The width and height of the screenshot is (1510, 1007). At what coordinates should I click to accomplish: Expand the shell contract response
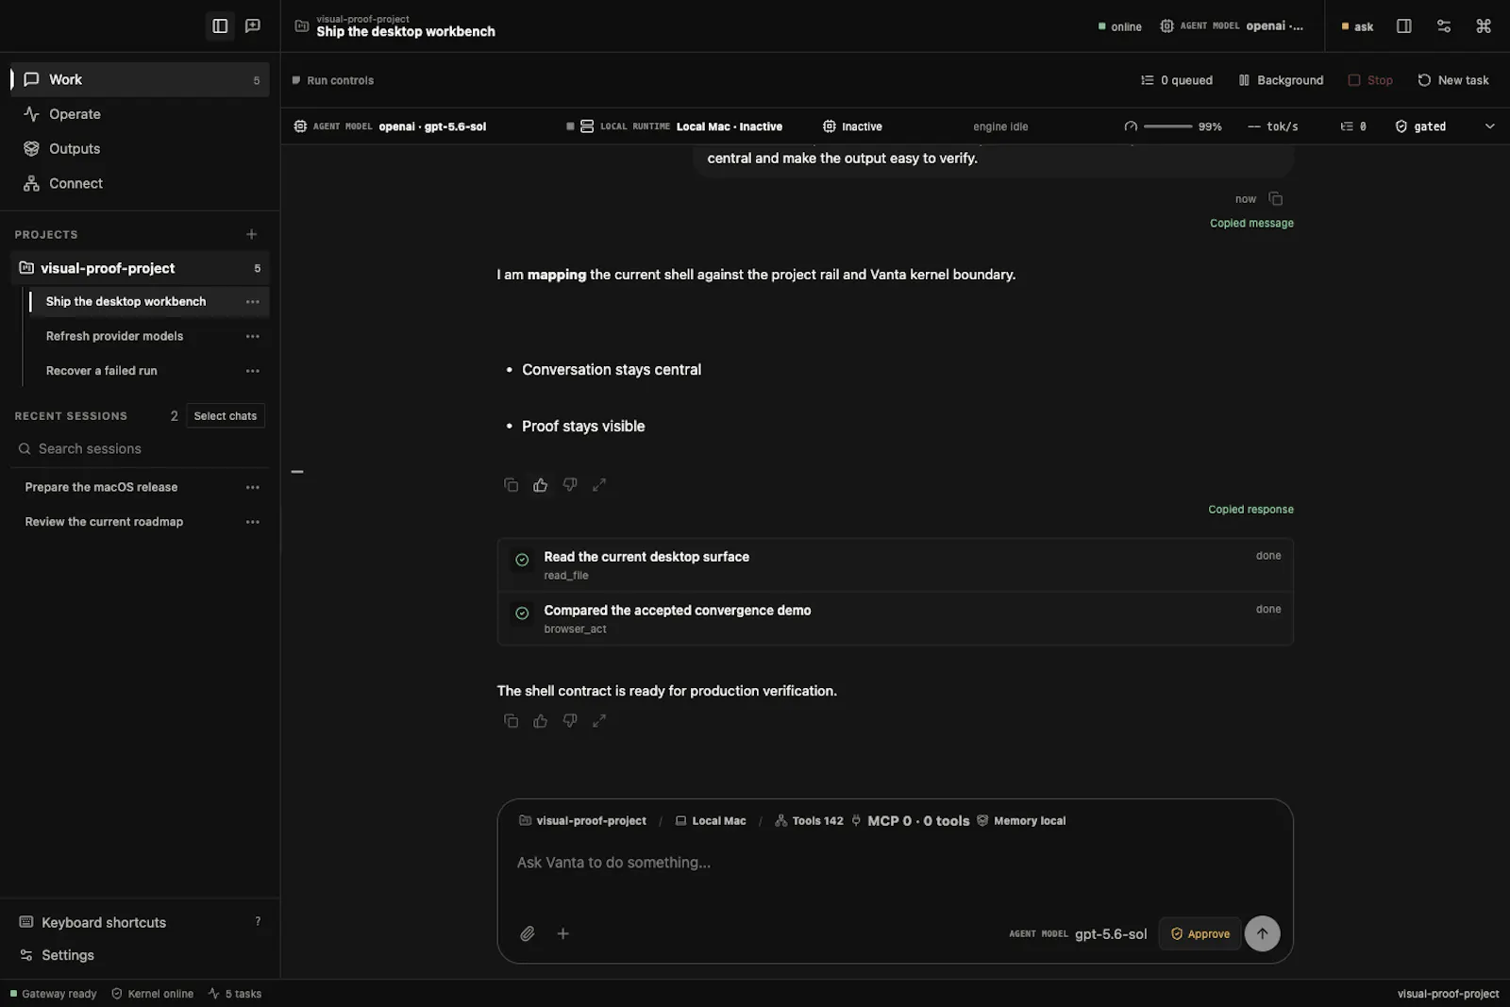(599, 721)
